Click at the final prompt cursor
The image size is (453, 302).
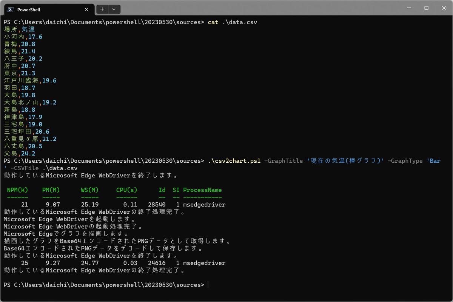[208, 285]
